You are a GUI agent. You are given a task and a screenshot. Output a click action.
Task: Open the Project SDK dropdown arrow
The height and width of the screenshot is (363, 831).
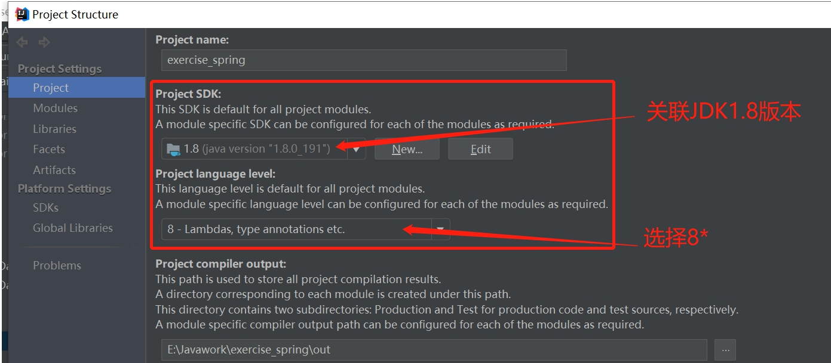[x=357, y=149]
